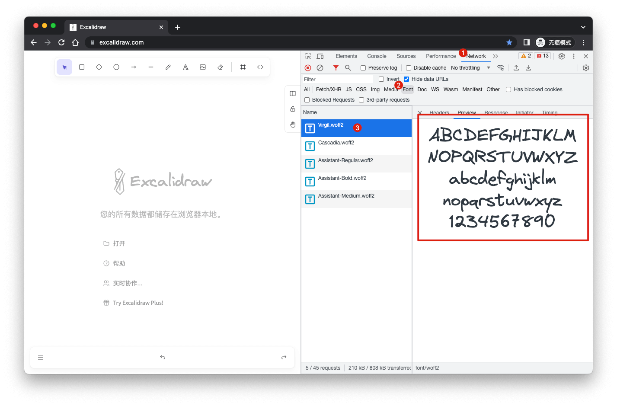Open the Embed code tool
617x406 pixels.
[x=260, y=67]
